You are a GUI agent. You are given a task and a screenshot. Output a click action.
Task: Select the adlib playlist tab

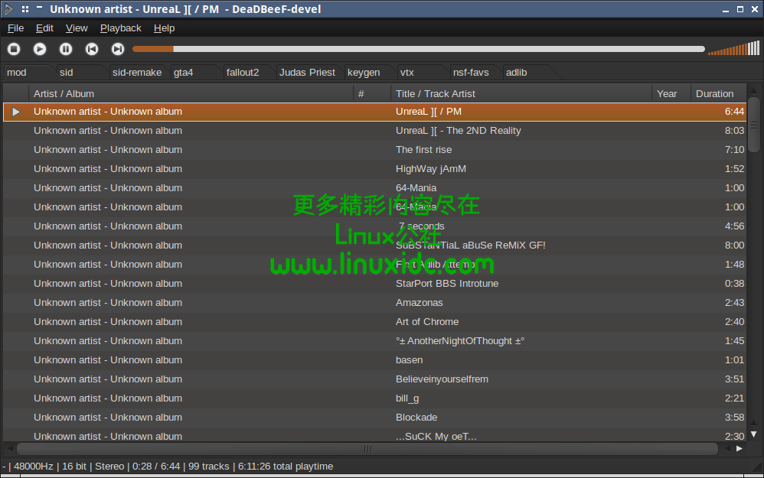pos(516,72)
